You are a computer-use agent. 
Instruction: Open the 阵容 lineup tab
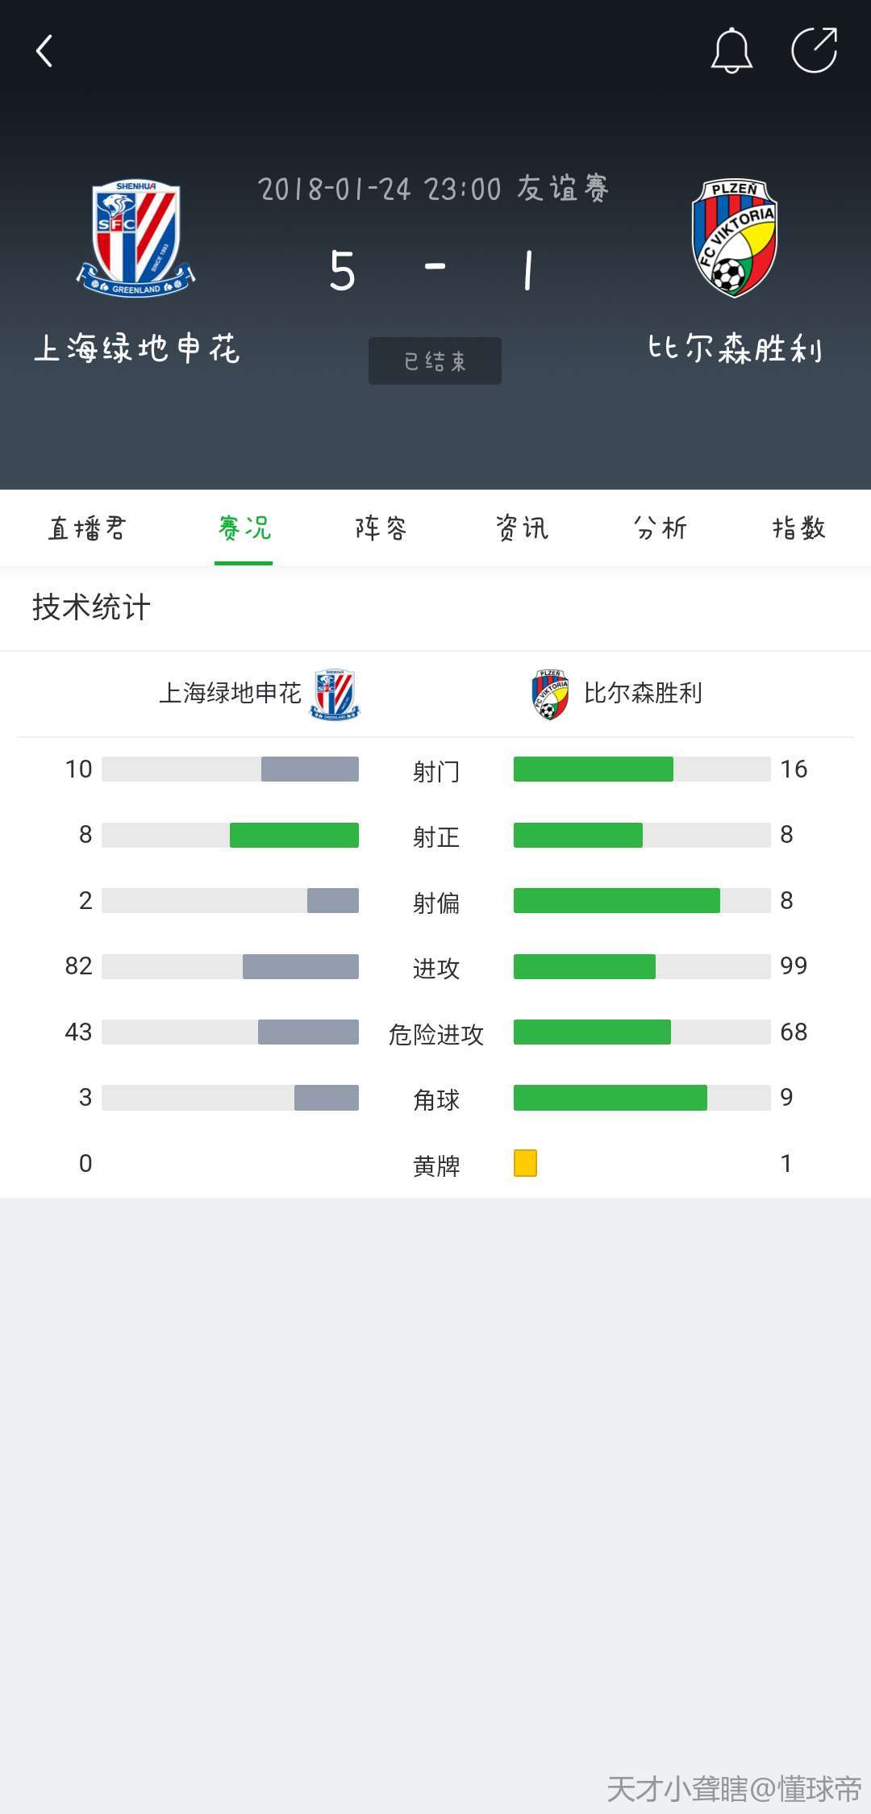point(381,528)
